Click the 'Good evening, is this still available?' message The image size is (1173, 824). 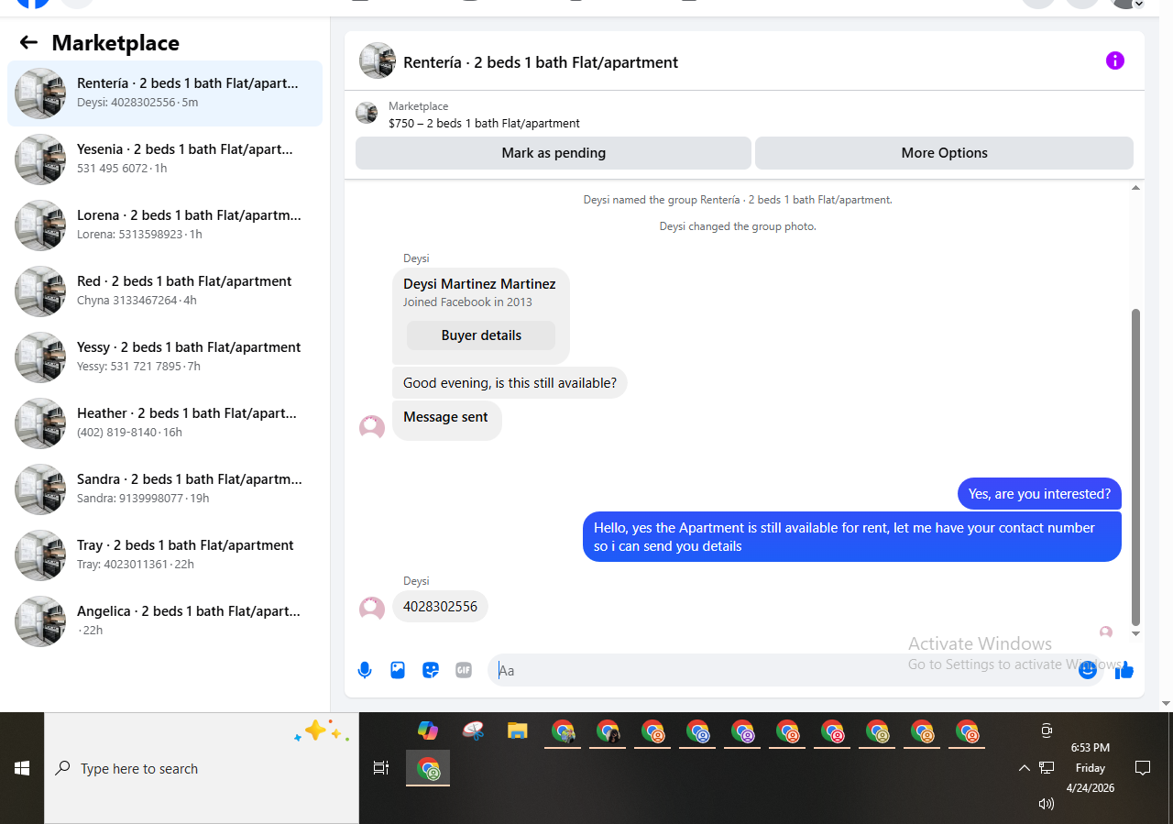click(x=510, y=383)
